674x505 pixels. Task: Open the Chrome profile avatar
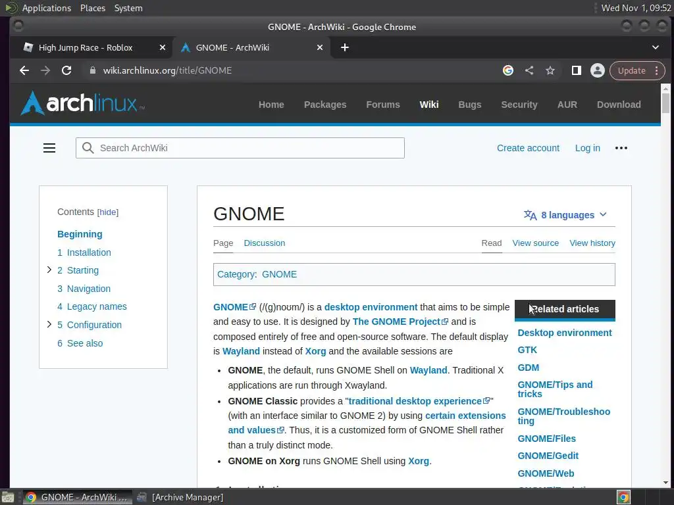coord(598,70)
